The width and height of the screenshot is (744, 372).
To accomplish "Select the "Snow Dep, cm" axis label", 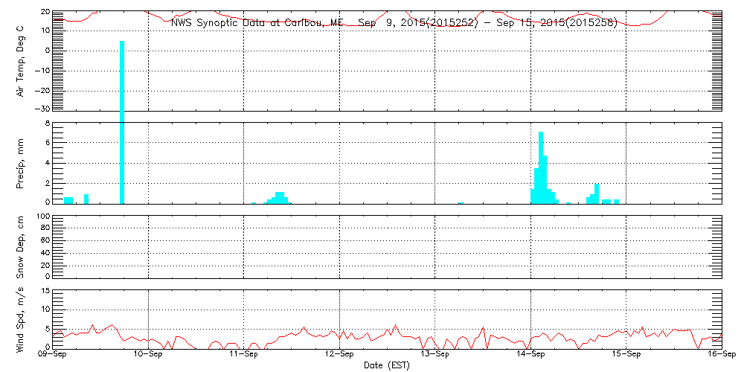I will click(x=22, y=247).
